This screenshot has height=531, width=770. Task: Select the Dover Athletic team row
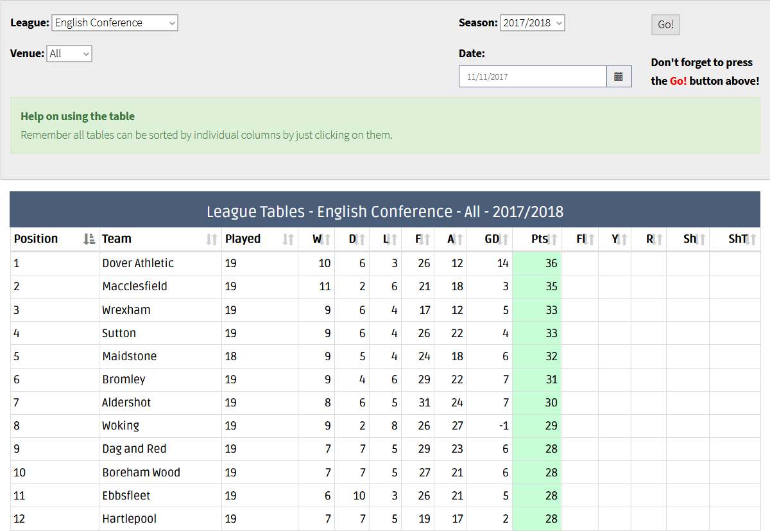tap(385, 263)
